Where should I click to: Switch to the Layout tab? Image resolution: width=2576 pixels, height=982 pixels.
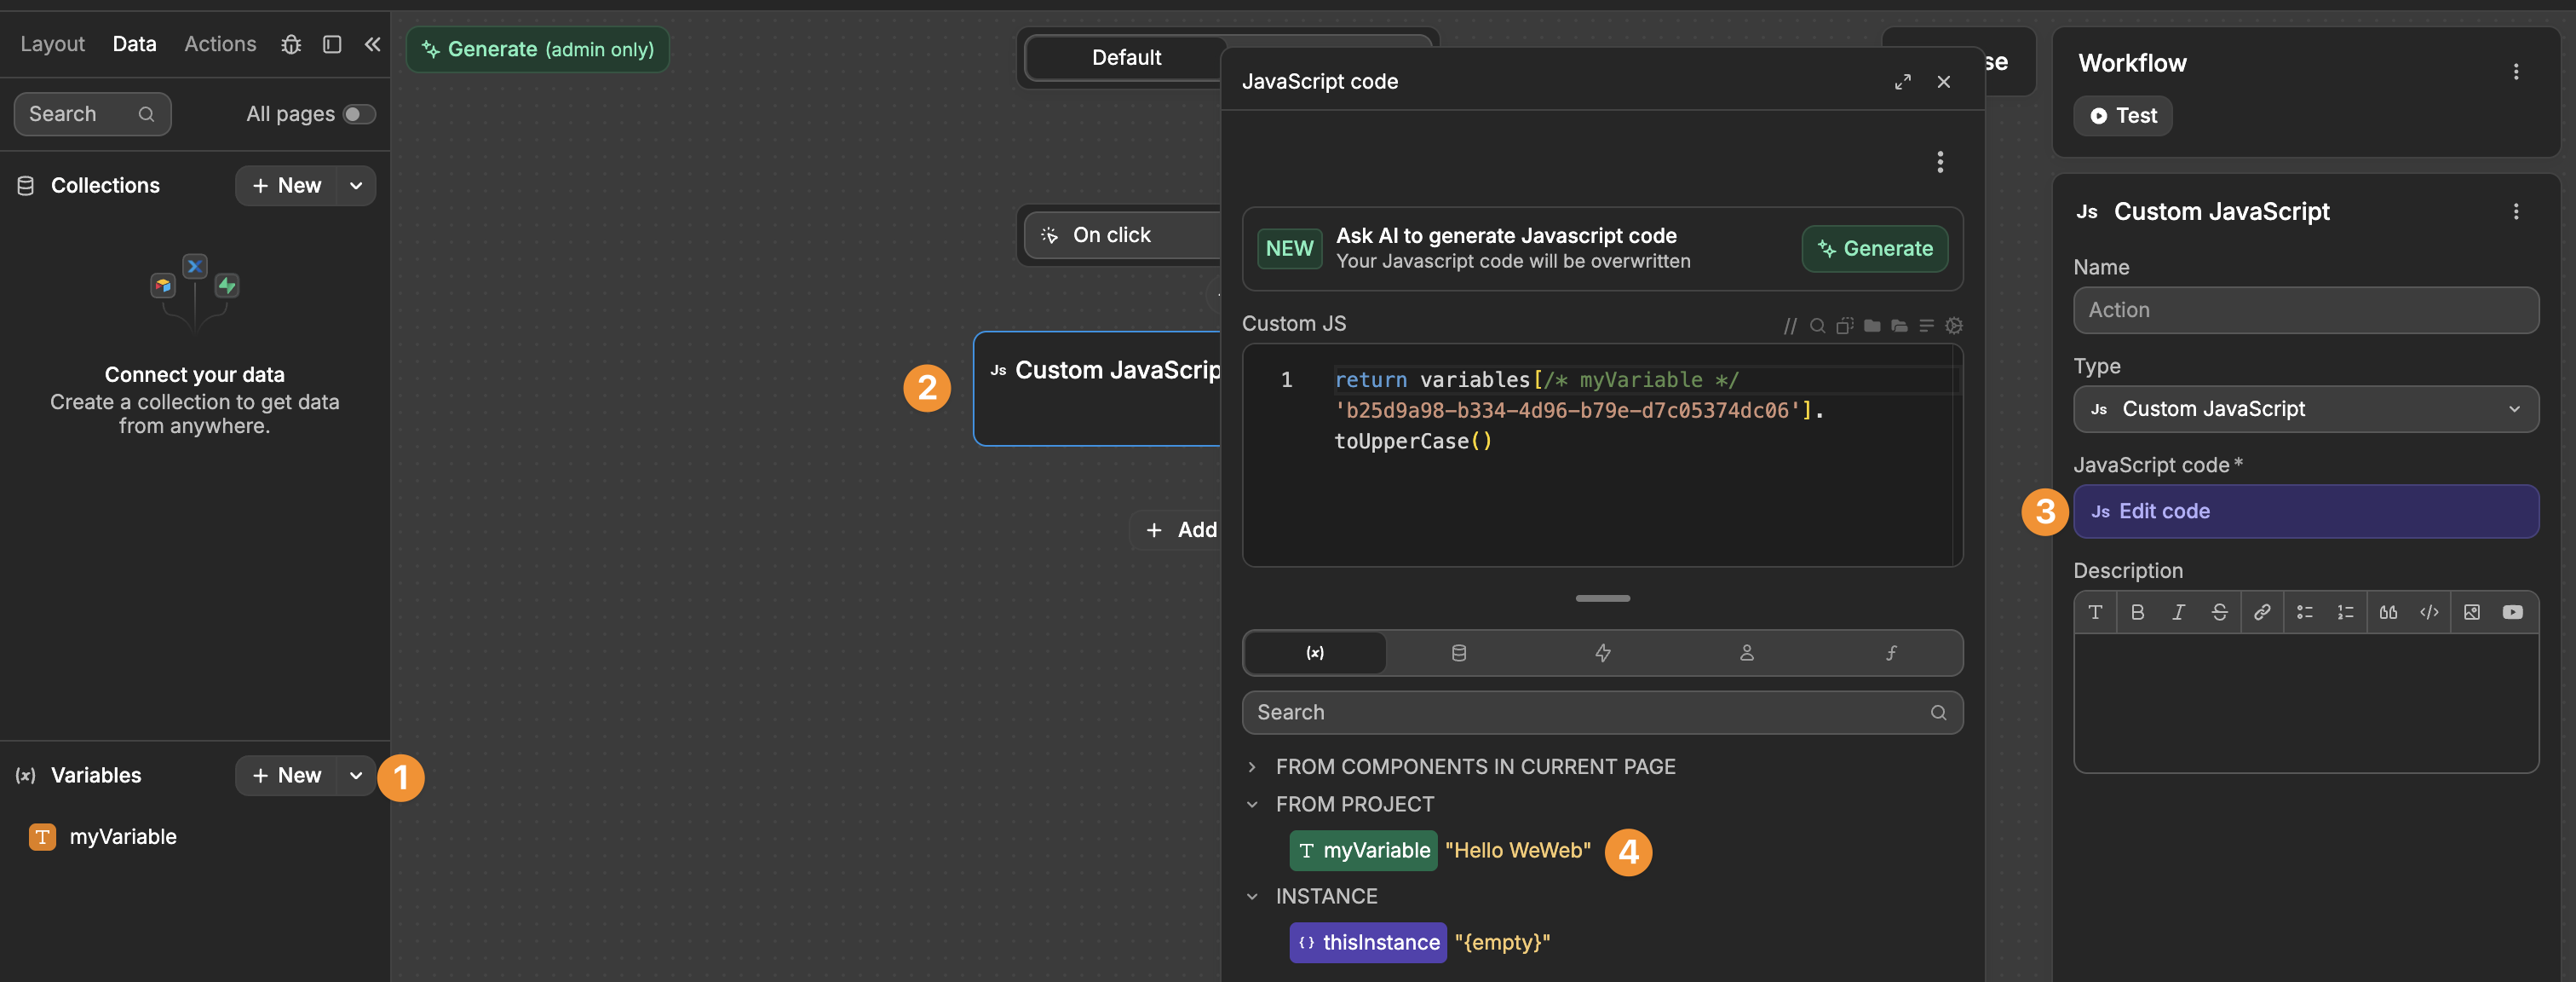tap(52, 44)
